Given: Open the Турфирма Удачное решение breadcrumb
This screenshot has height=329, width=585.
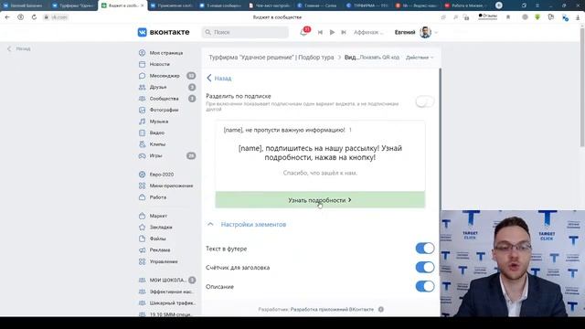Looking at the screenshot, I should (x=271, y=58).
